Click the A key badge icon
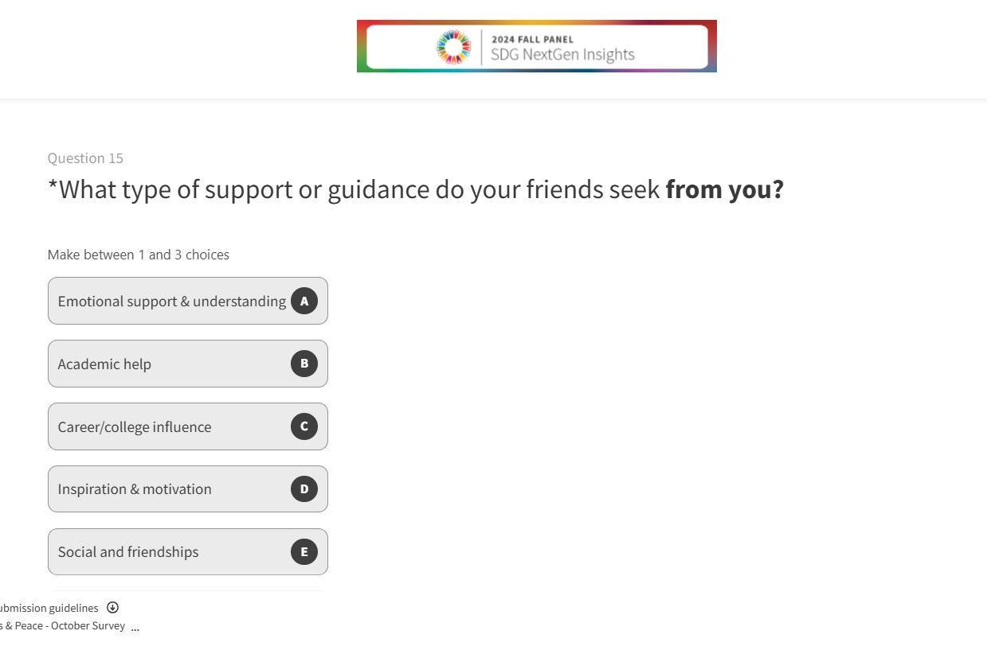The height and width of the screenshot is (654, 987). 304,301
